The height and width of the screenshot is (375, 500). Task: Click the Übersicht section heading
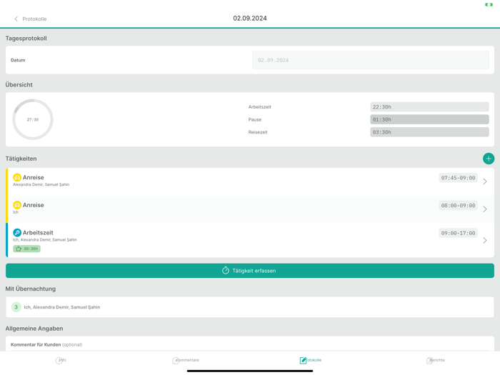point(19,85)
